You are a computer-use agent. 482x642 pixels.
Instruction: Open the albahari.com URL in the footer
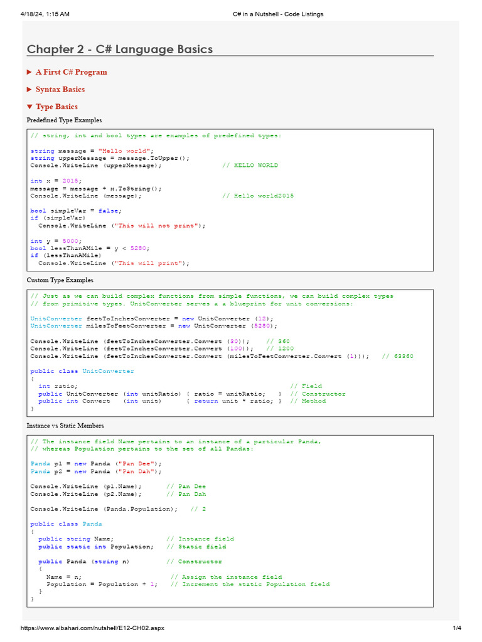[x=93, y=628]
